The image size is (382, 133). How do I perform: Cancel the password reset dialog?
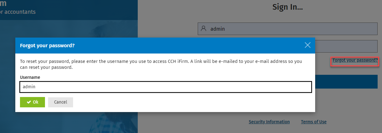point(61,102)
